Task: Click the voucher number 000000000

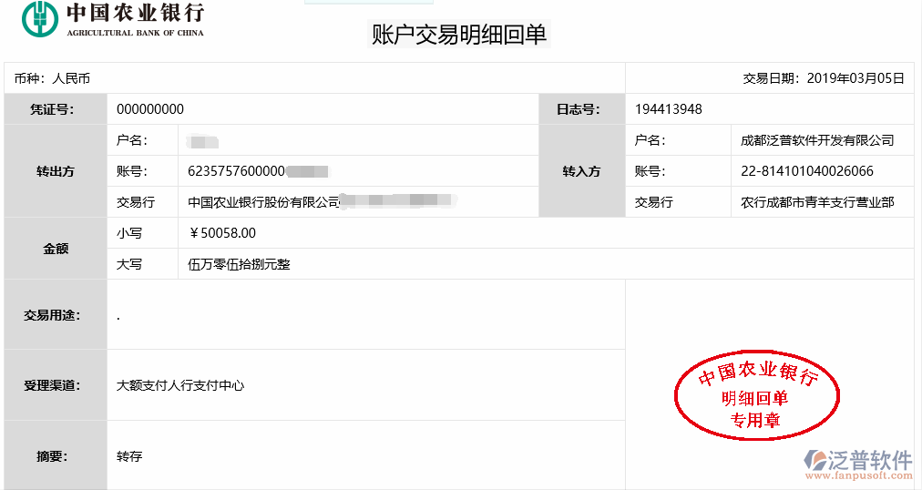Action: tap(150, 109)
